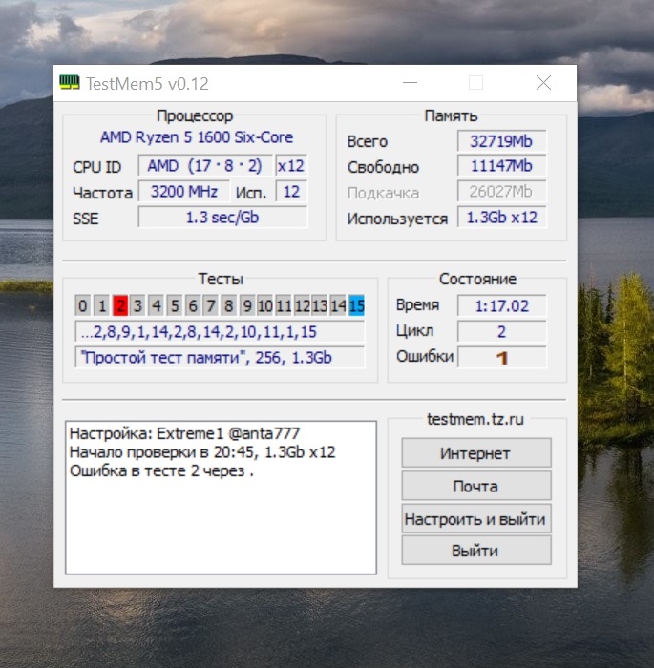The image size is (654, 668).
Task: Select test box number 1
Action: pos(101,305)
